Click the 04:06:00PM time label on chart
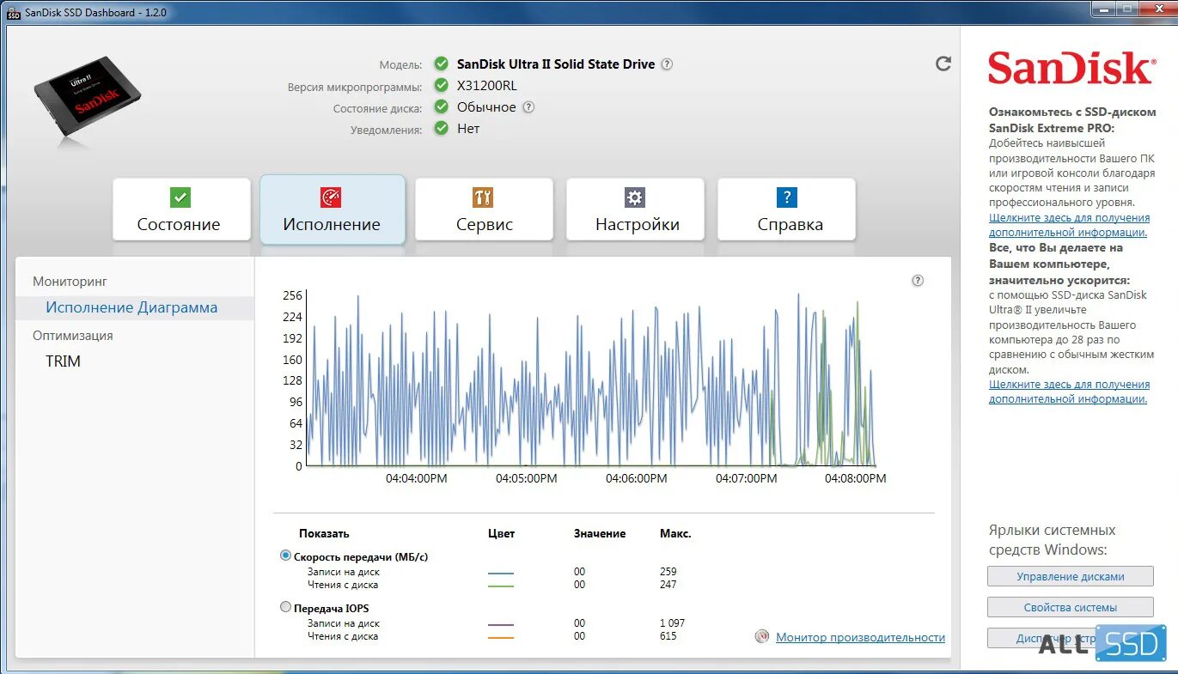The height and width of the screenshot is (674, 1178). pos(637,478)
